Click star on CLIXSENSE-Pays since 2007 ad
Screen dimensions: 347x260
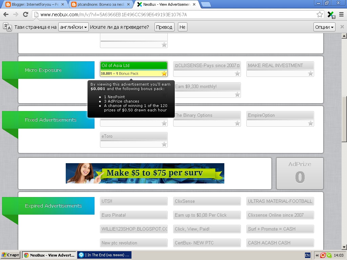pyautogui.click(x=237, y=73)
